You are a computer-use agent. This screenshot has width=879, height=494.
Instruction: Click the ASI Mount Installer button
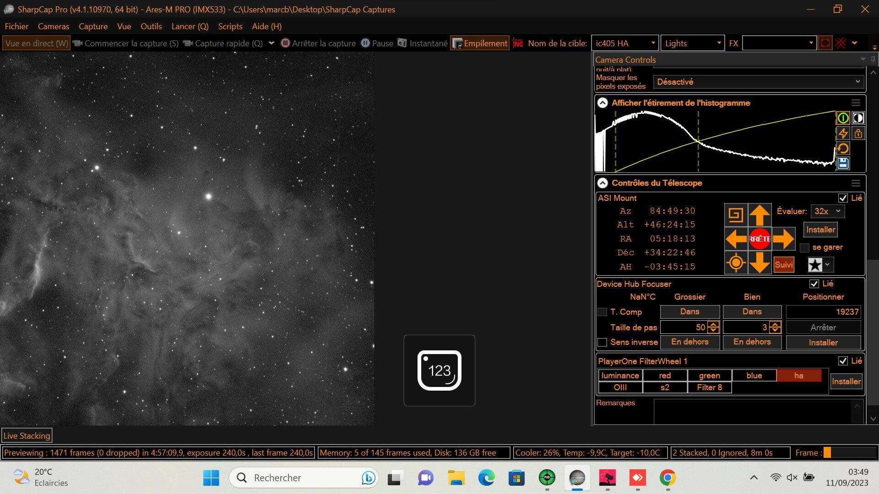pos(820,230)
